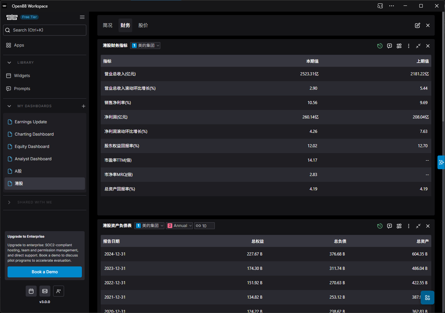445x313 pixels.
Task: Minimize the 港股财务指标 widget
Action: point(418,46)
